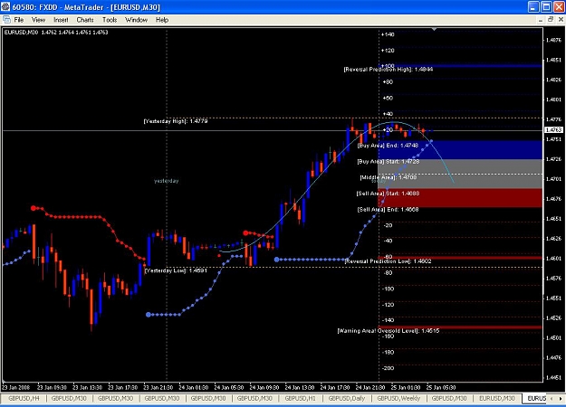Screen dimensions: 566x407
Task: Minimize the MetaTrader main window
Action: (533, 7)
